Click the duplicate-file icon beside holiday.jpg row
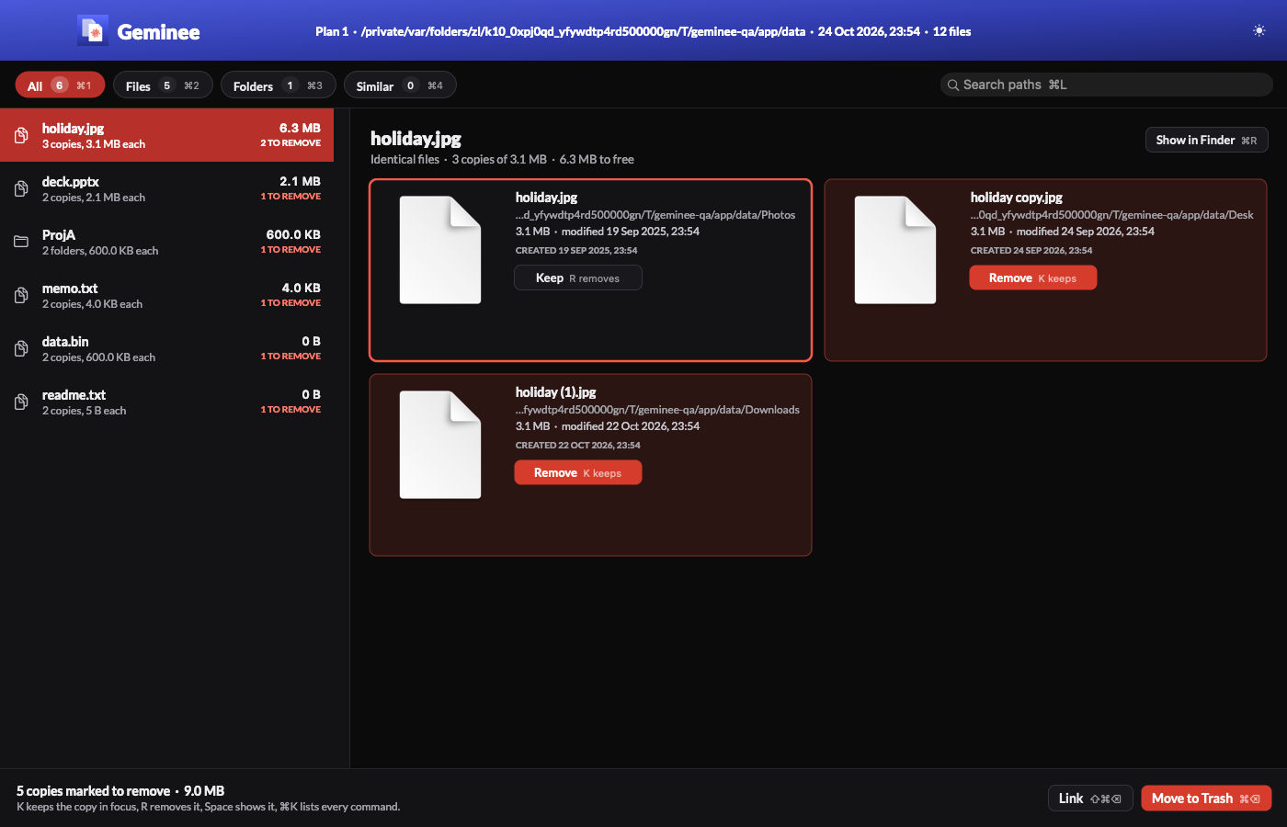Screen dimensions: 1287x827 click(x=21, y=136)
